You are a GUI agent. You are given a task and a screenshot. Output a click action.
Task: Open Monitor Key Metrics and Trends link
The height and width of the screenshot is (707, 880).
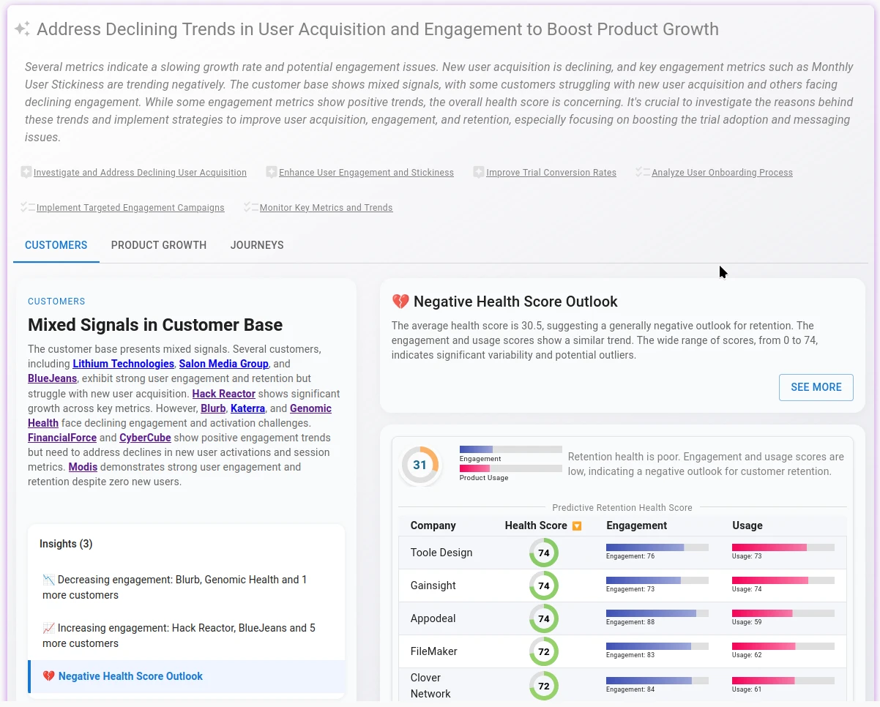326,208
